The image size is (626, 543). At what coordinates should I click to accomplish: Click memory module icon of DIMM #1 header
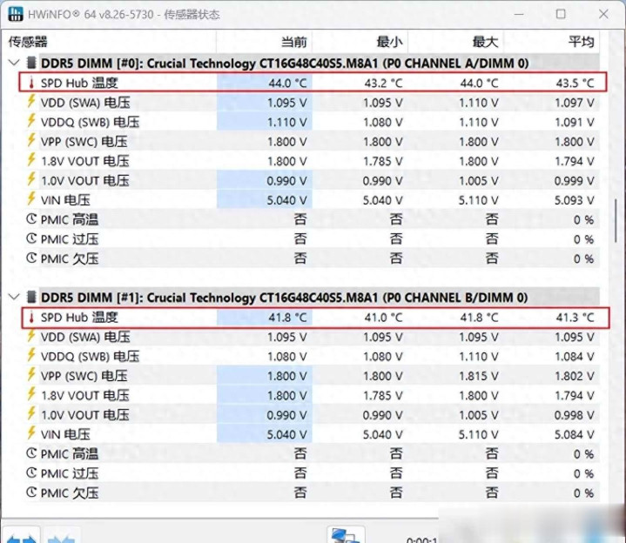(31, 298)
